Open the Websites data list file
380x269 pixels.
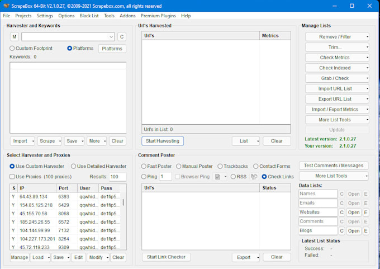point(354,213)
